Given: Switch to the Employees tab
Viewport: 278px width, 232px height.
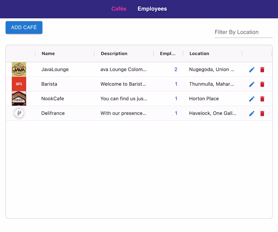Looking at the screenshot, I should 152,9.
